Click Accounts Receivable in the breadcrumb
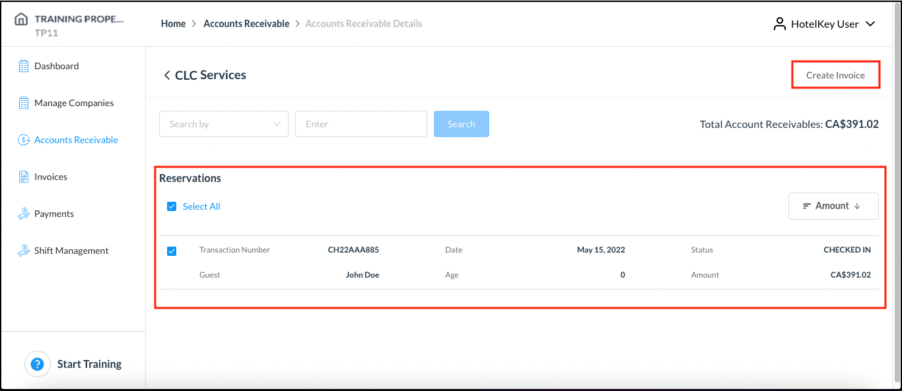Screen dimensions: 902x391 246,23
